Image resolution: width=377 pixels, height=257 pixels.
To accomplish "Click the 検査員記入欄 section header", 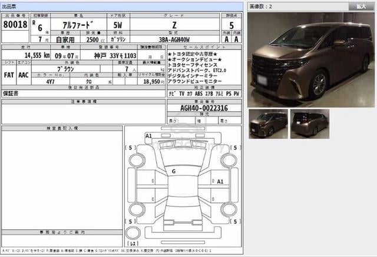I will (62, 128).
